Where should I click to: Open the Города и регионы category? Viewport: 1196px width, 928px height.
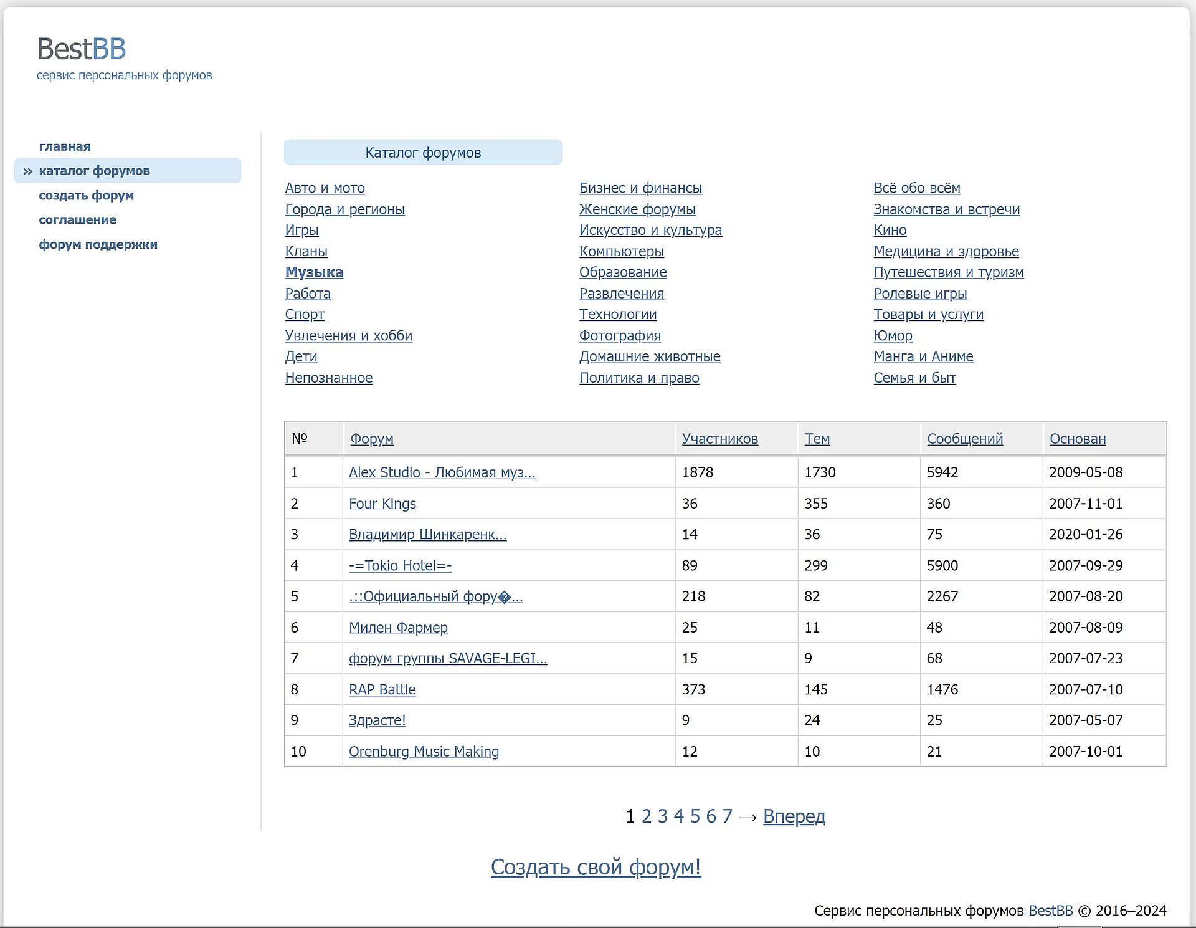345,209
